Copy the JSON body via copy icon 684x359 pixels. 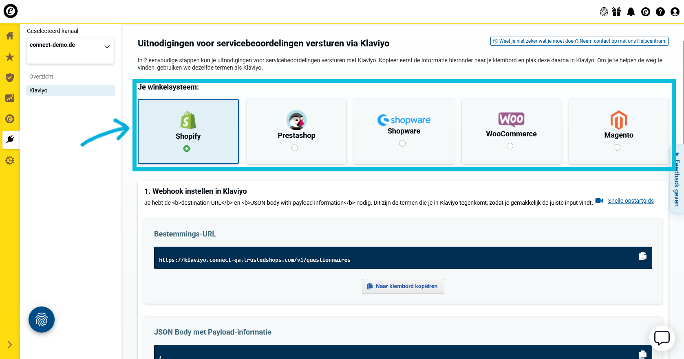pyautogui.click(x=643, y=354)
